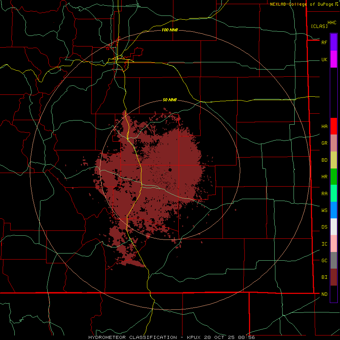The image size is (340, 340).
Task: Click the red HA color swatch
Action: 334,126
